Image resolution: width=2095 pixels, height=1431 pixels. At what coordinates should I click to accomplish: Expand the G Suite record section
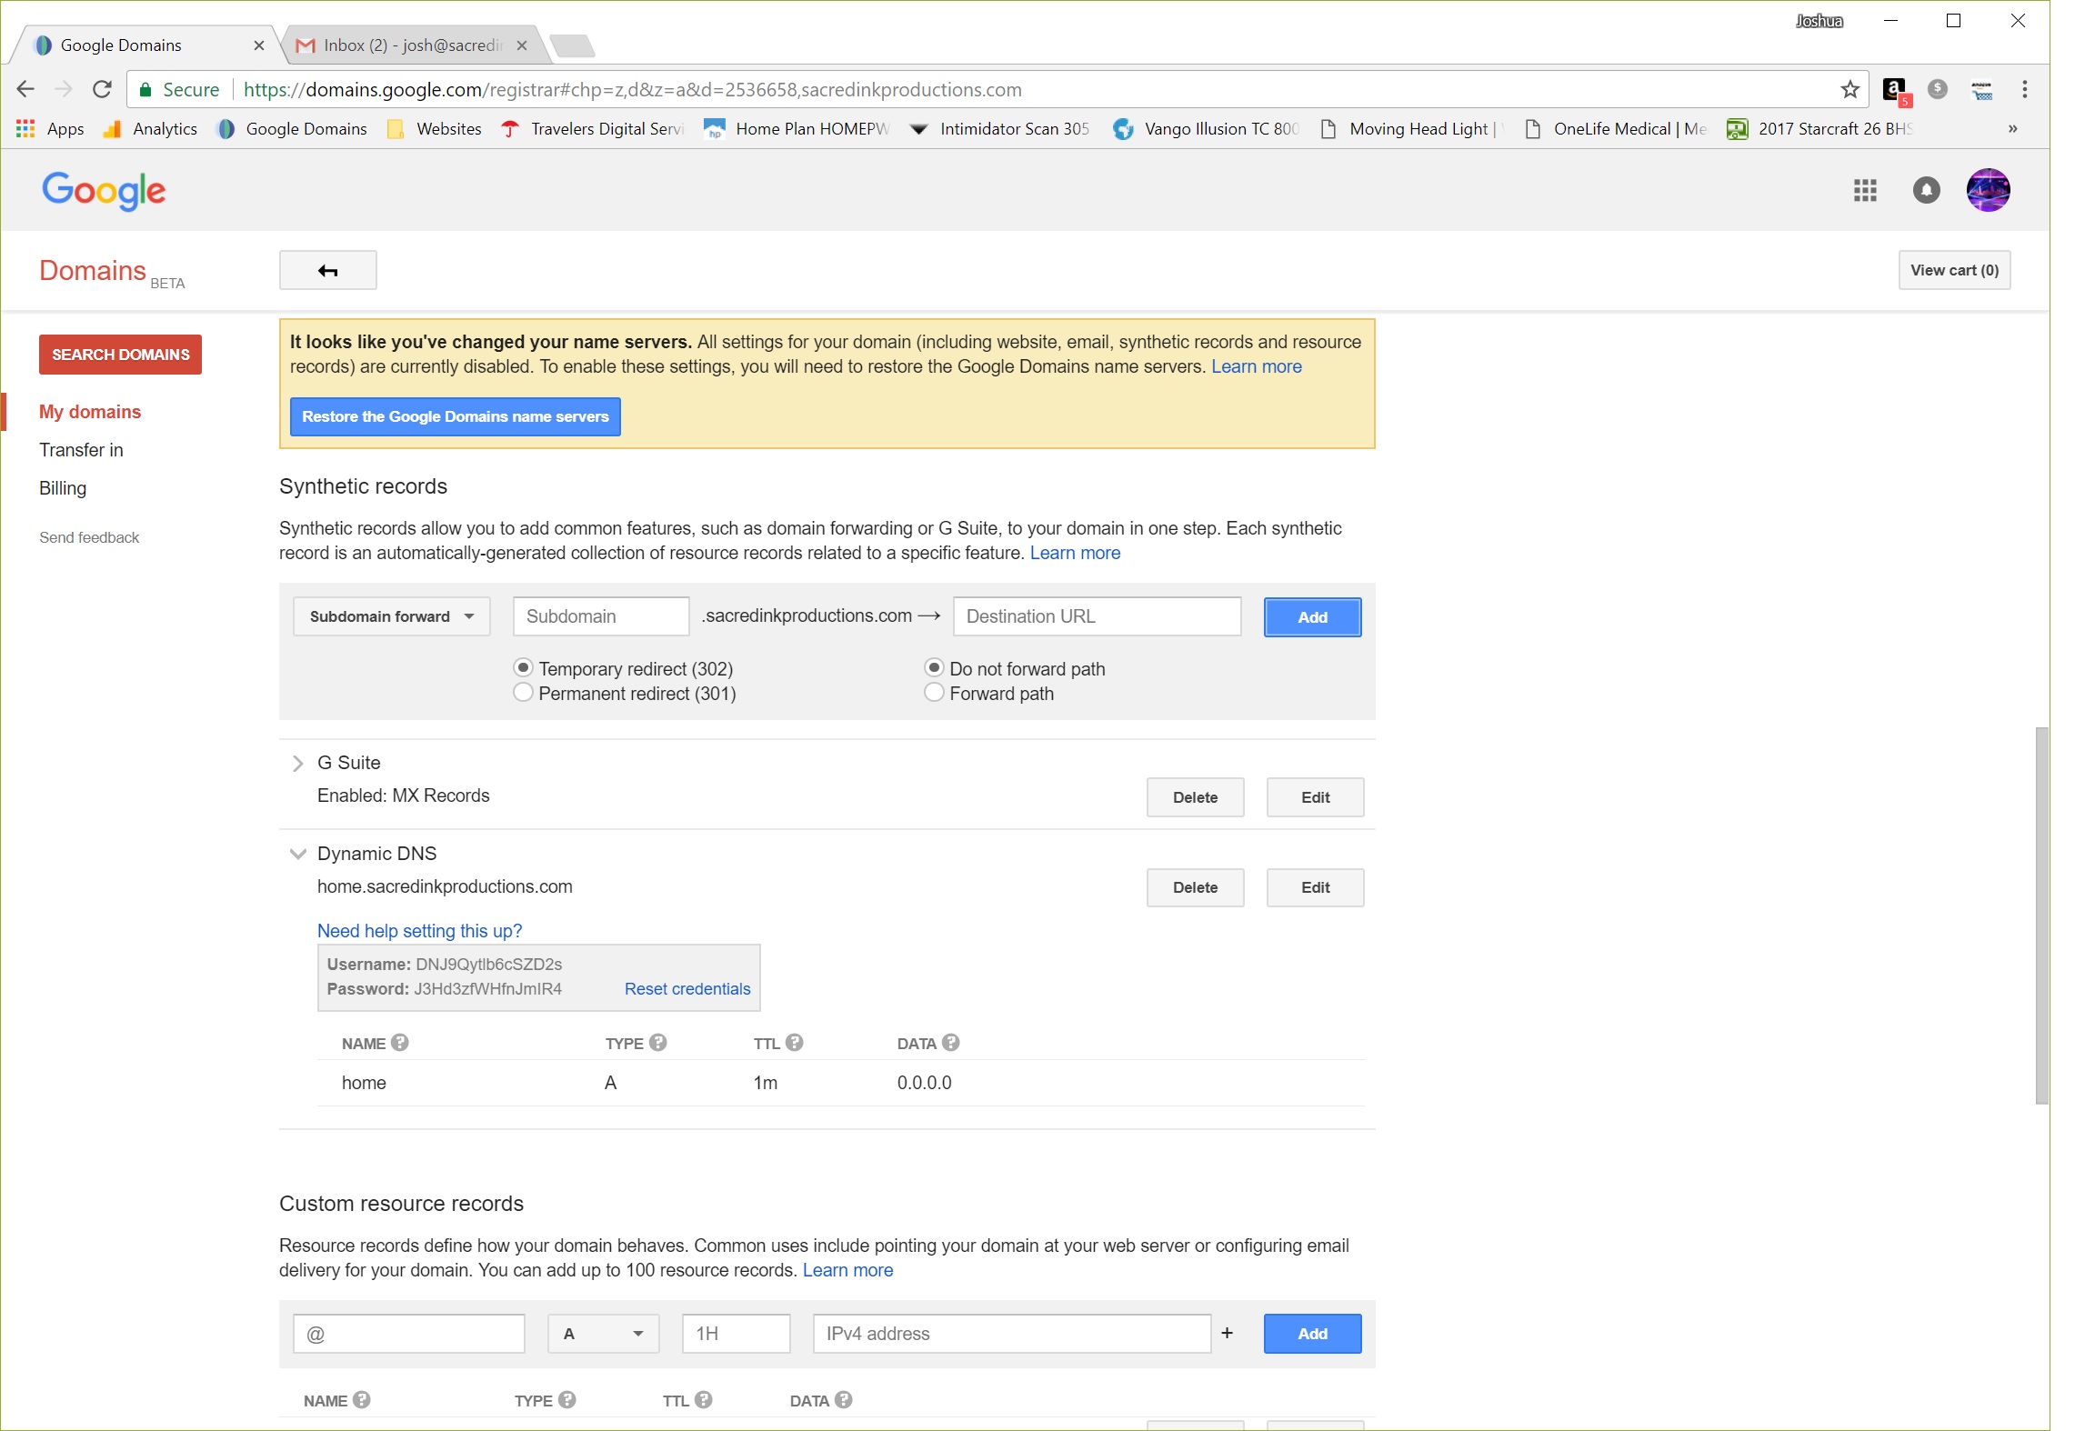297,764
